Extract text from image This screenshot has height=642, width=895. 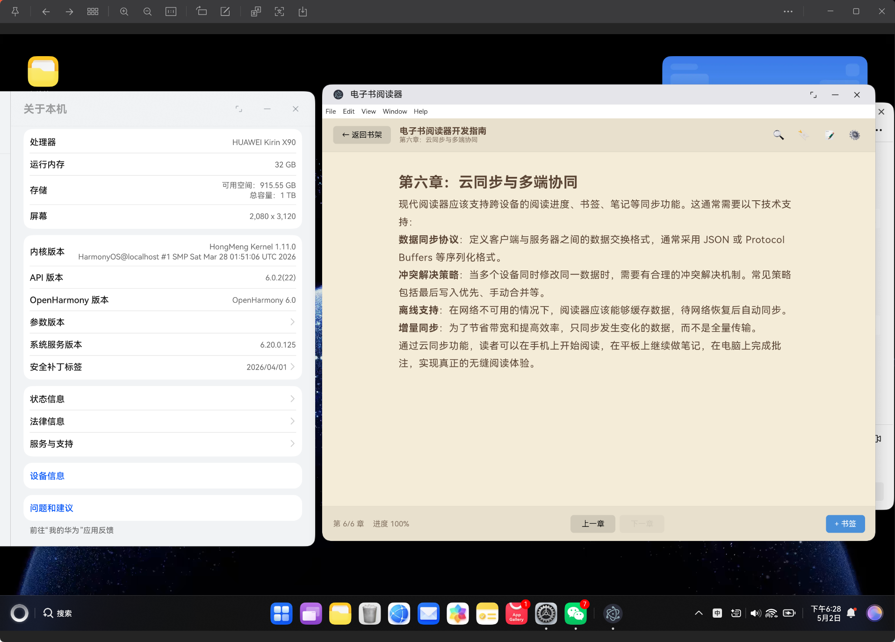tap(279, 11)
